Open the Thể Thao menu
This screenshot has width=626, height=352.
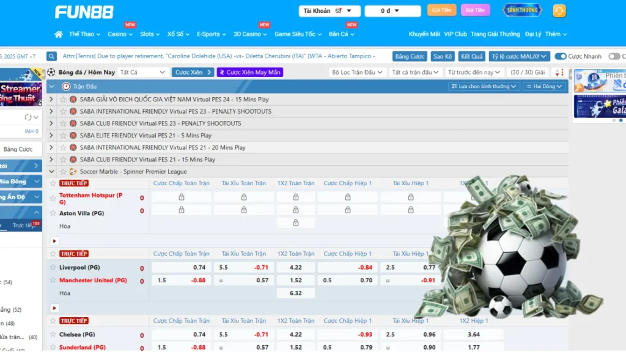pyautogui.click(x=85, y=34)
